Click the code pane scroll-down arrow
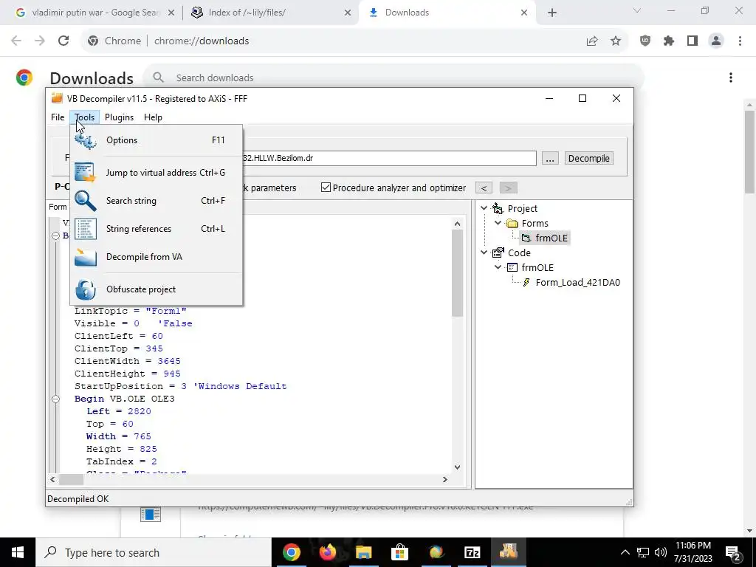The height and width of the screenshot is (567, 756). pos(457,467)
